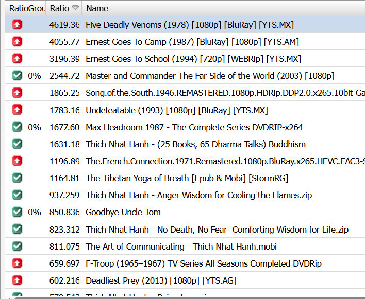Click ratio value 659.697
The width and height of the screenshot is (365, 299).
tap(64, 263)
